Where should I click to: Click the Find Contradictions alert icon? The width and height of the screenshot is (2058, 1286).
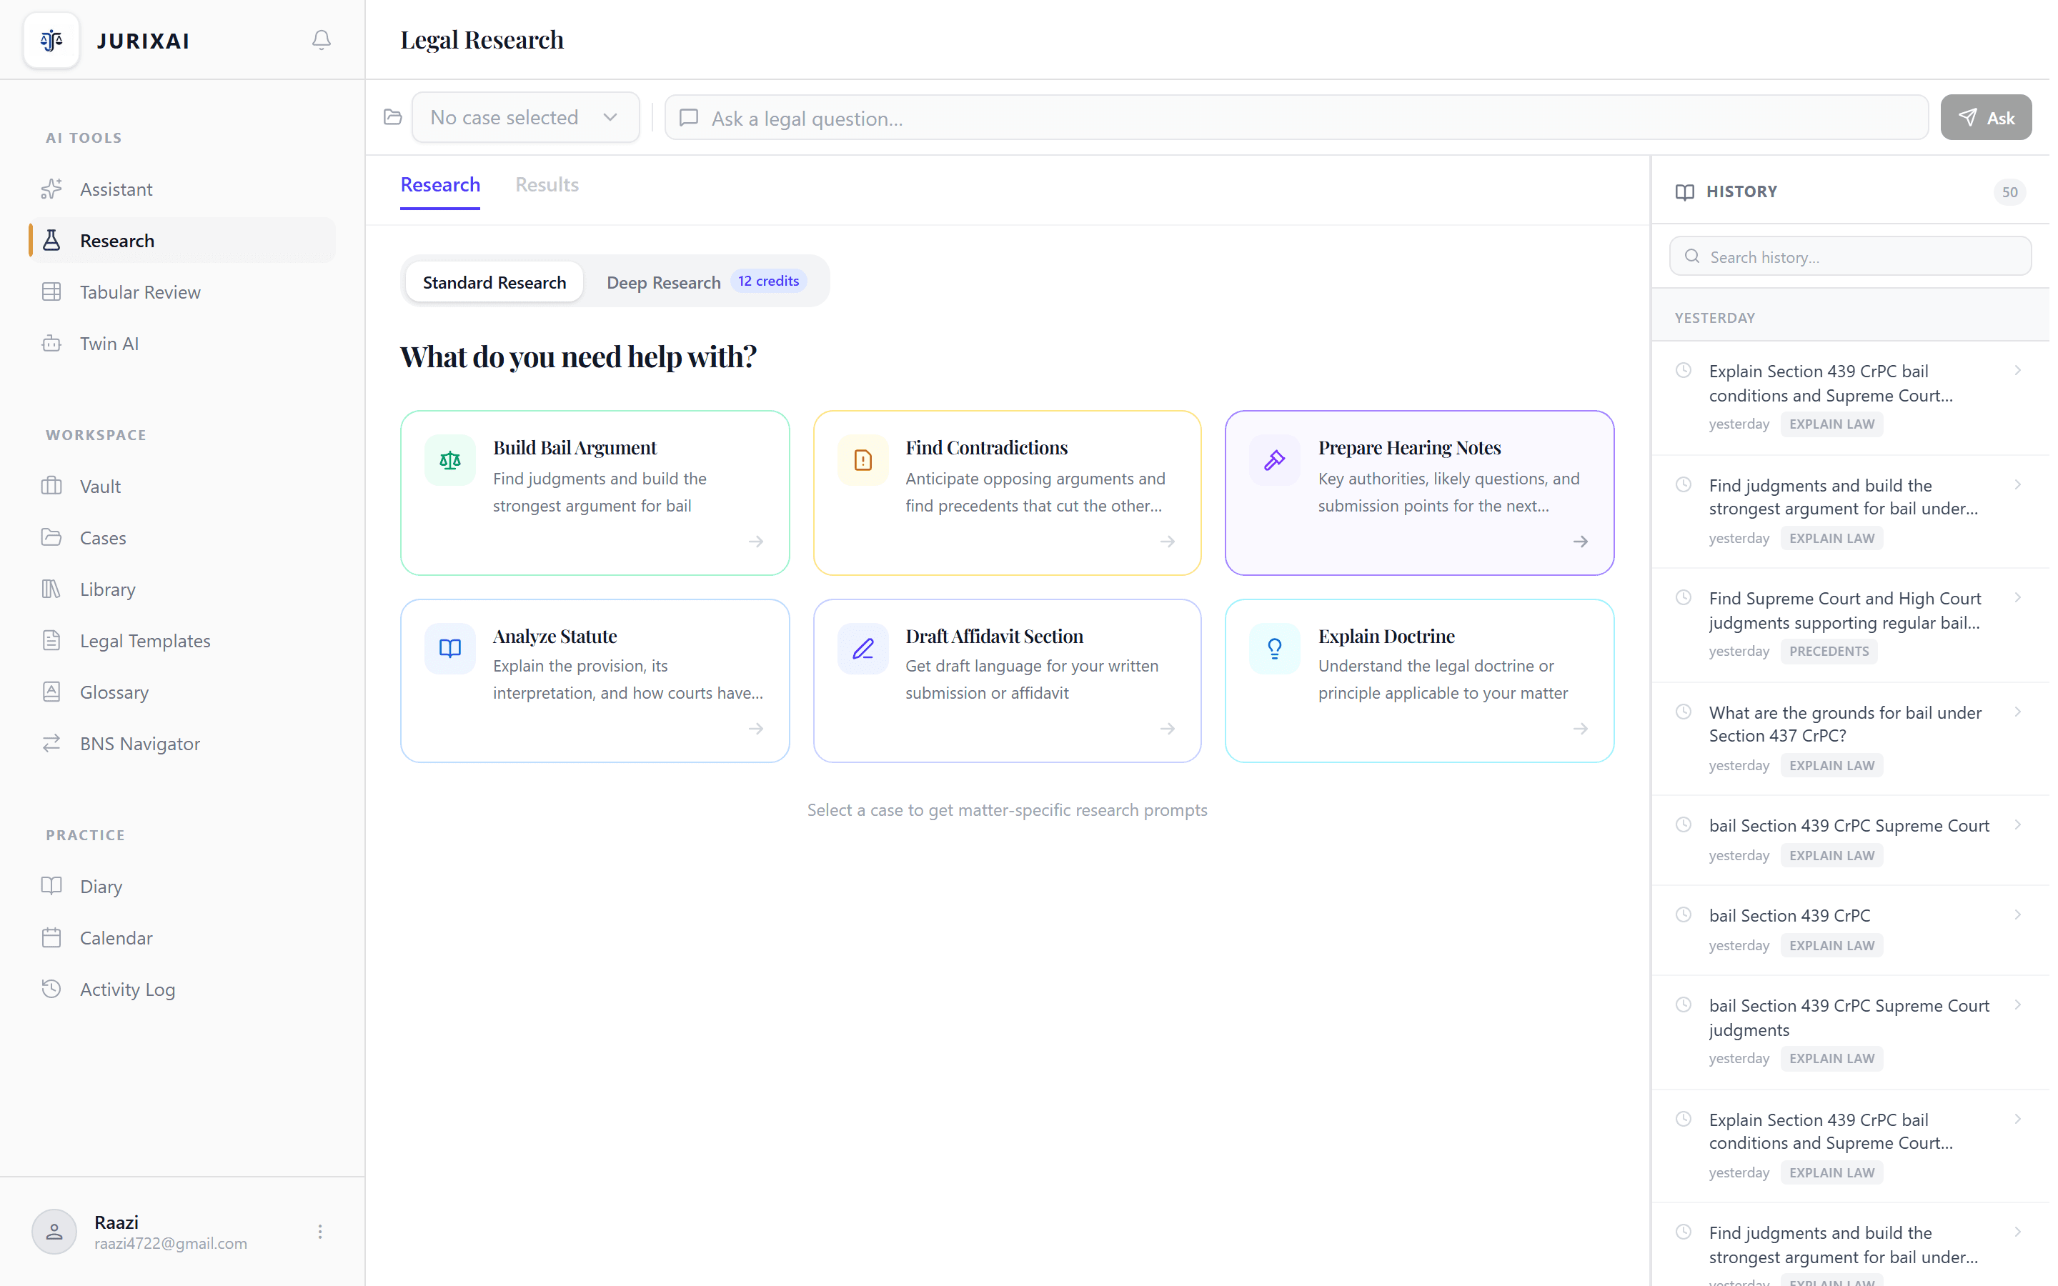[863, 460]
